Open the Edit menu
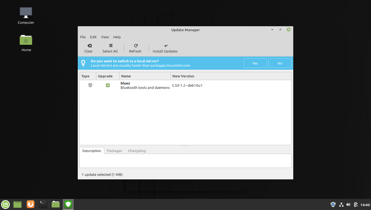The width and height of the screenshot is (371, 210). (x=93, y=37)
